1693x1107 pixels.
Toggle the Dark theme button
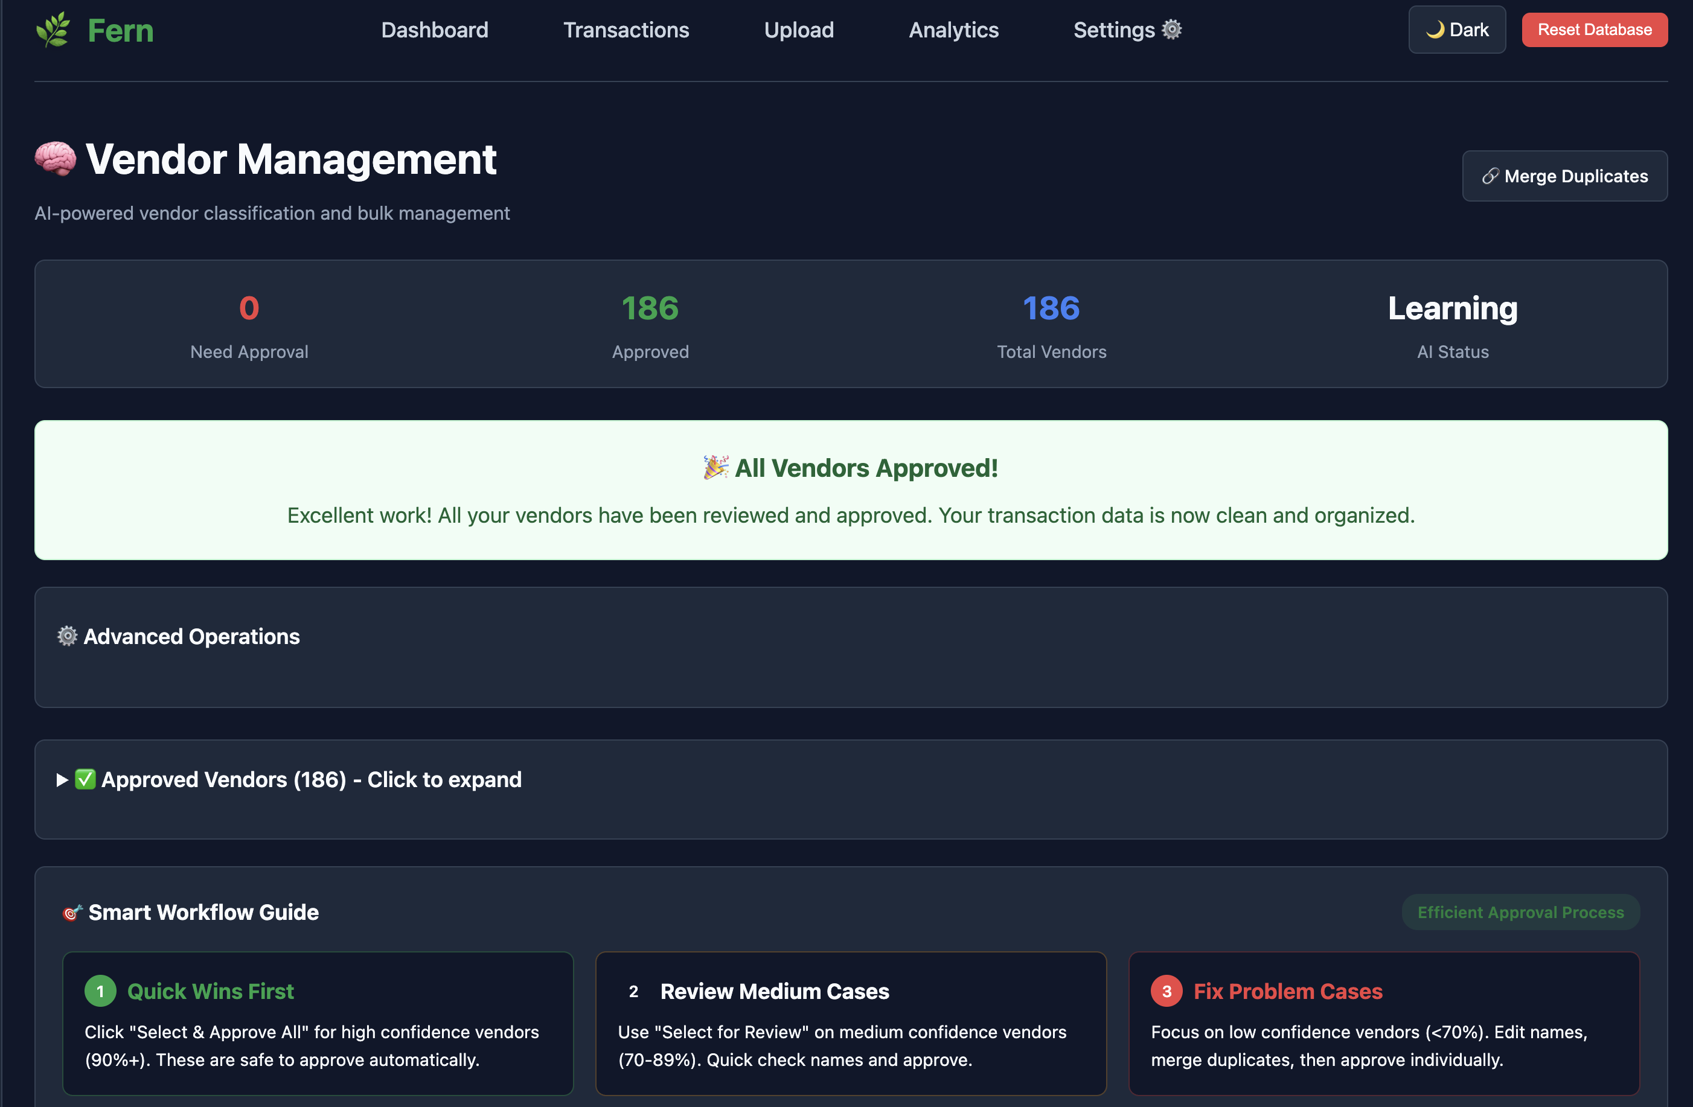pos(1457,30)
